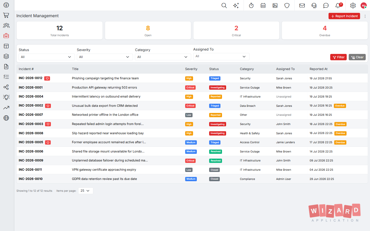The height and width of the screenshot is (231, 370).
Task: Open the table layout sidebar icon
Action: pos(6,46)
